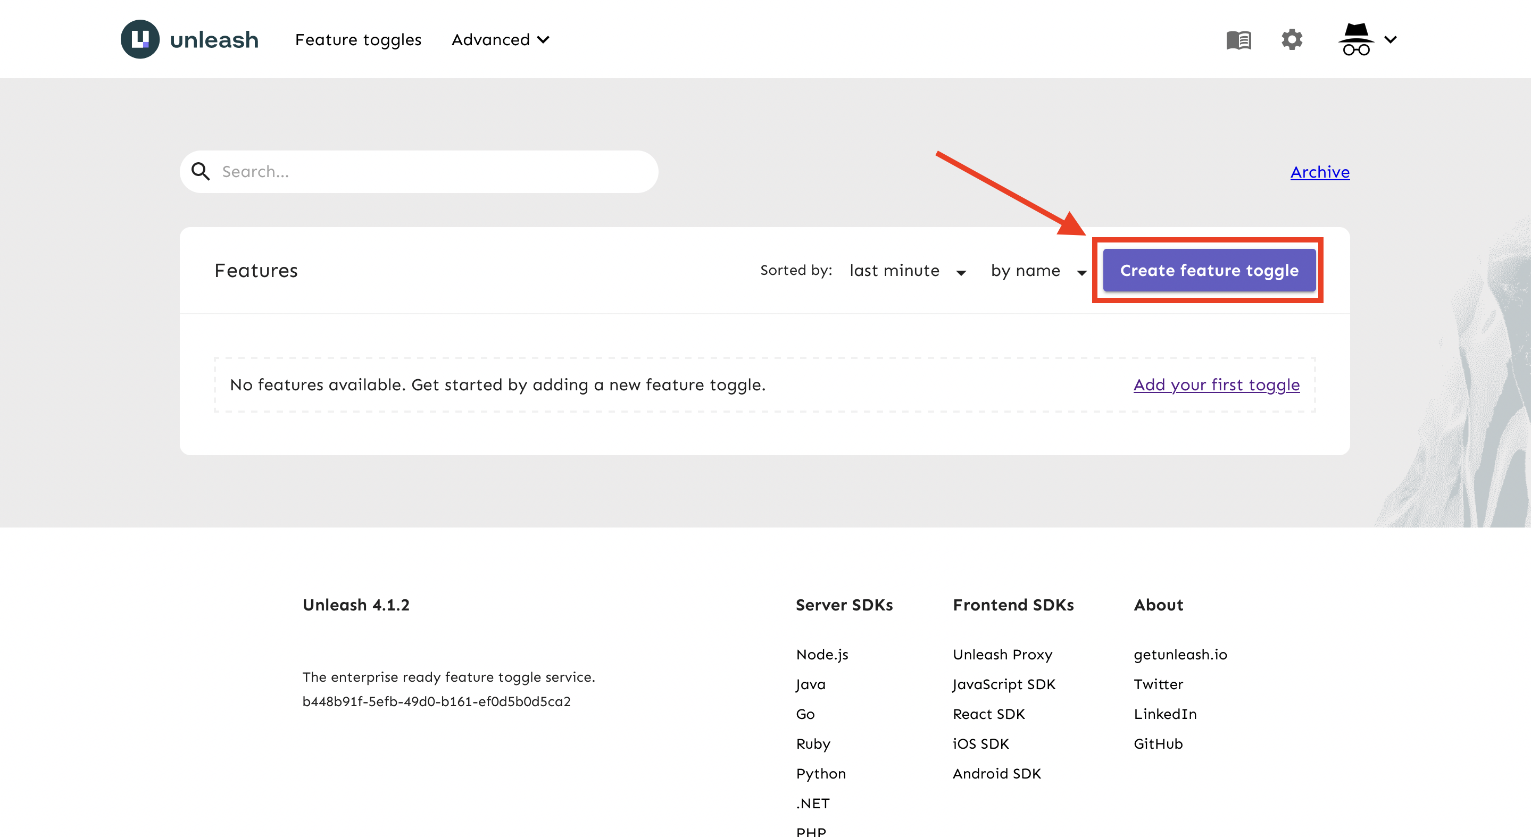The height and width of the screenshot is (837, 1531).
Task: Click the unleash brand name text
Action: tap(214, 40)
